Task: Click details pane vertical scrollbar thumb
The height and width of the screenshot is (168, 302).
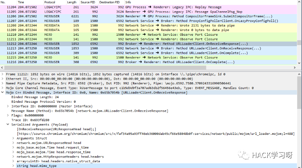Action: click(x=299, y=93)
